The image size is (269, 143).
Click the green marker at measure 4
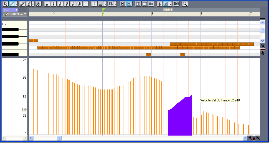click(x=104, y=10)
